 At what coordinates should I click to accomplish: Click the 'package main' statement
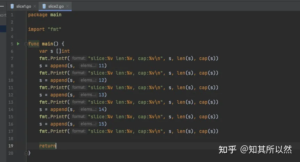coord(45,15)
